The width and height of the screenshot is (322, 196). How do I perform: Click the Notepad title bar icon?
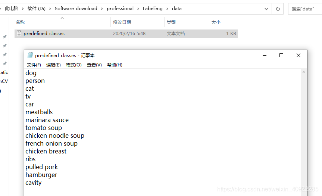30,55
